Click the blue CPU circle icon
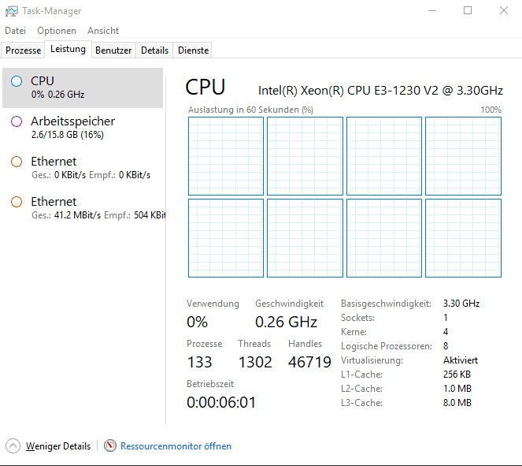The height and width of the screenshot is (466, 522). click(17, 81)
